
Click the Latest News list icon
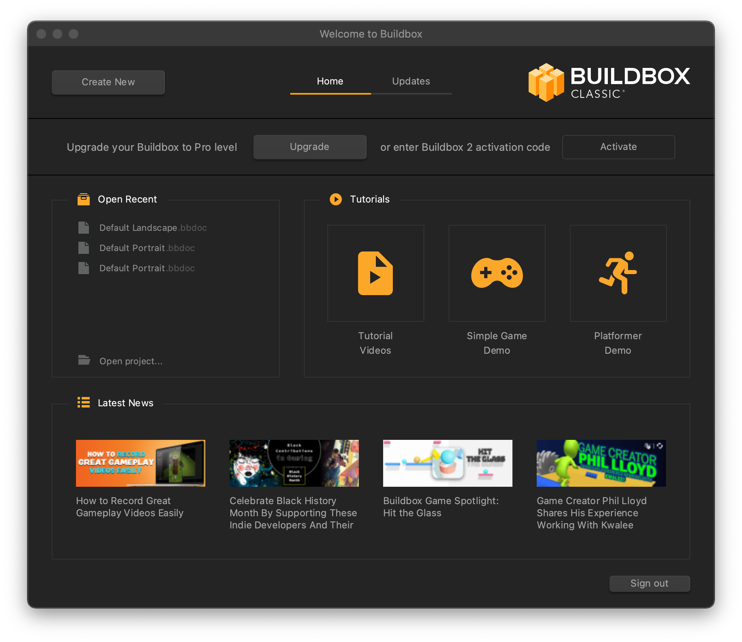point(84,403)
